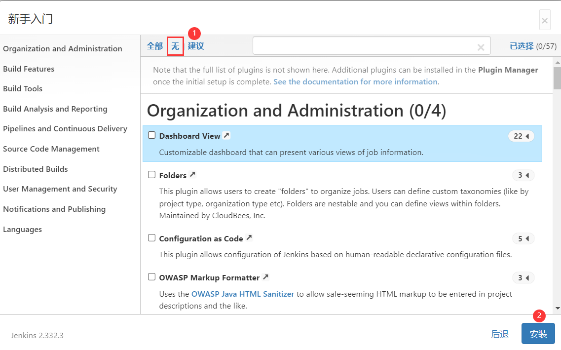
Task: Select the OWASP Markup Formatter checkbox
Action: tap(152, 277)
